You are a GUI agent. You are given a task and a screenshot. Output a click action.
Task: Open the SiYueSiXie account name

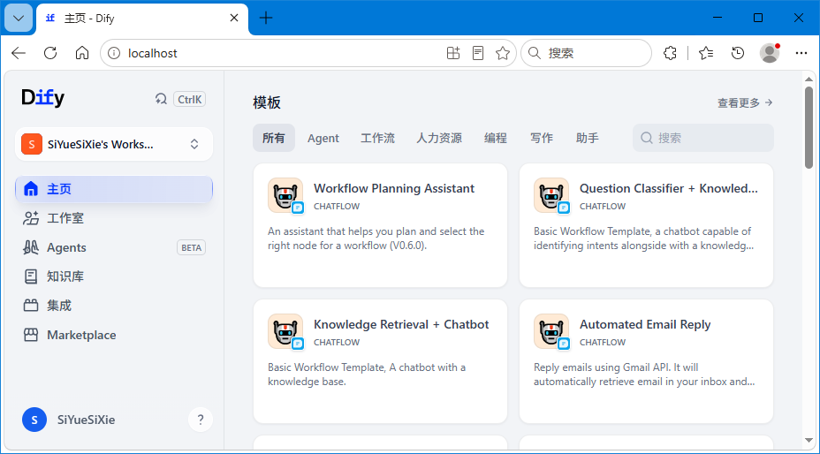[87, 420]
